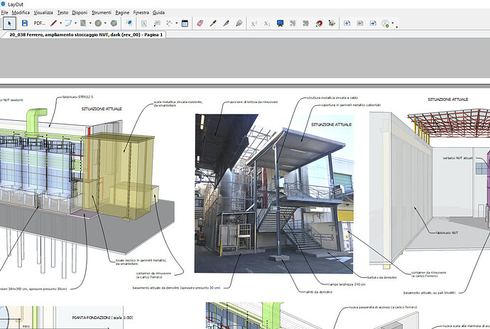This screenshot has height=329, width=490.
Task: Apply superscript X² formatting
Action: tap(254, 23)
